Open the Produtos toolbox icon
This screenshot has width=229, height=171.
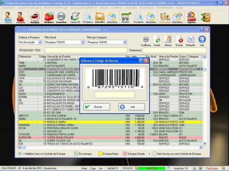pyautogui.click(x=49, y=18)
